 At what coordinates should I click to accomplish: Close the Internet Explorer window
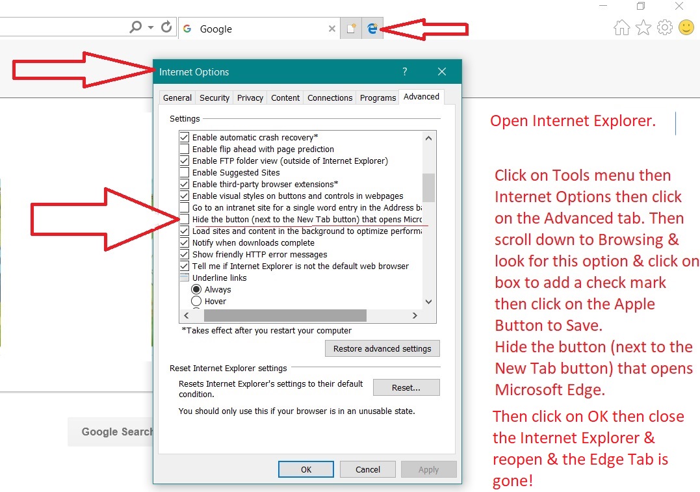(679, 6)
